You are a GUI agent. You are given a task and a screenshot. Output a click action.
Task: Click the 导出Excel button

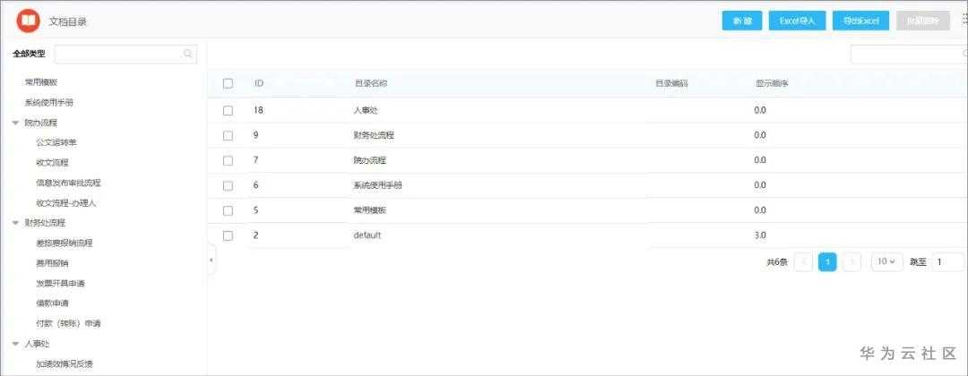[860, 21]
